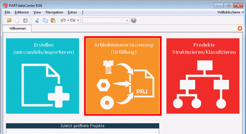Open the Editieren menu
The width and height of the screenshot is (246, 134).
click(22, 12)
